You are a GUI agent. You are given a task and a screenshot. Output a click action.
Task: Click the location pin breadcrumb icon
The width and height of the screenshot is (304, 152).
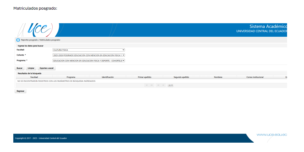tap(18, 40)
